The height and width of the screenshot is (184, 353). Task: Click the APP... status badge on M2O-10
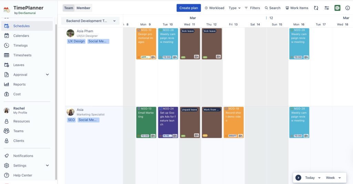coord(145,57)
